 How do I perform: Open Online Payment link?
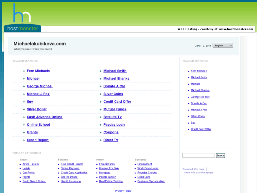pos(70,168)
